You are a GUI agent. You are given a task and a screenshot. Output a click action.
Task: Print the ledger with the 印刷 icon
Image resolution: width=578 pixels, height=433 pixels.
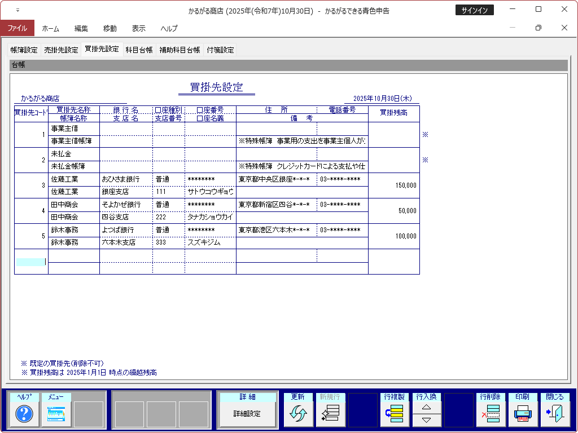[x=523, y=414]
